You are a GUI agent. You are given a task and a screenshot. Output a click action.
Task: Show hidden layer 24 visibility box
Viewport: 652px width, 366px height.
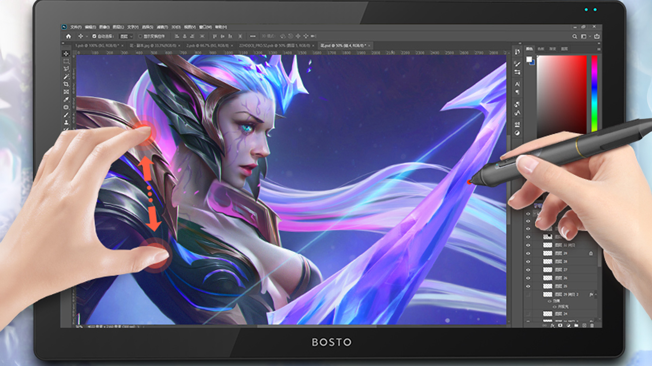pyautogui.click(x=528, y=314)
